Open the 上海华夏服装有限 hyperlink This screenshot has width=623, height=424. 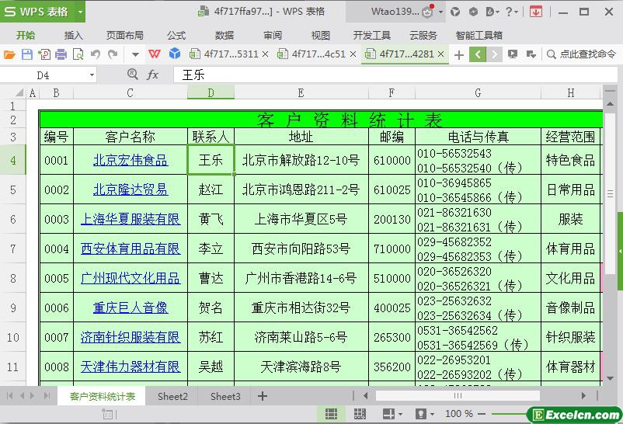coord(131,219)
